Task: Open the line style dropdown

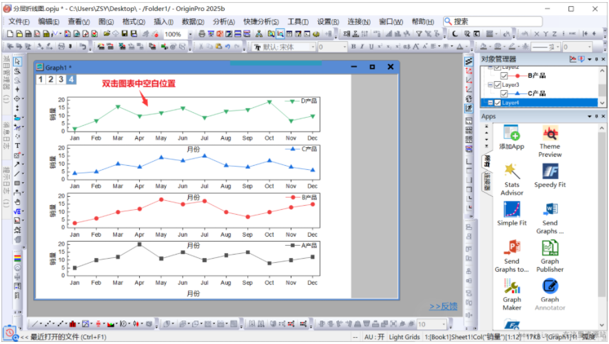Action: click(558, 47)
